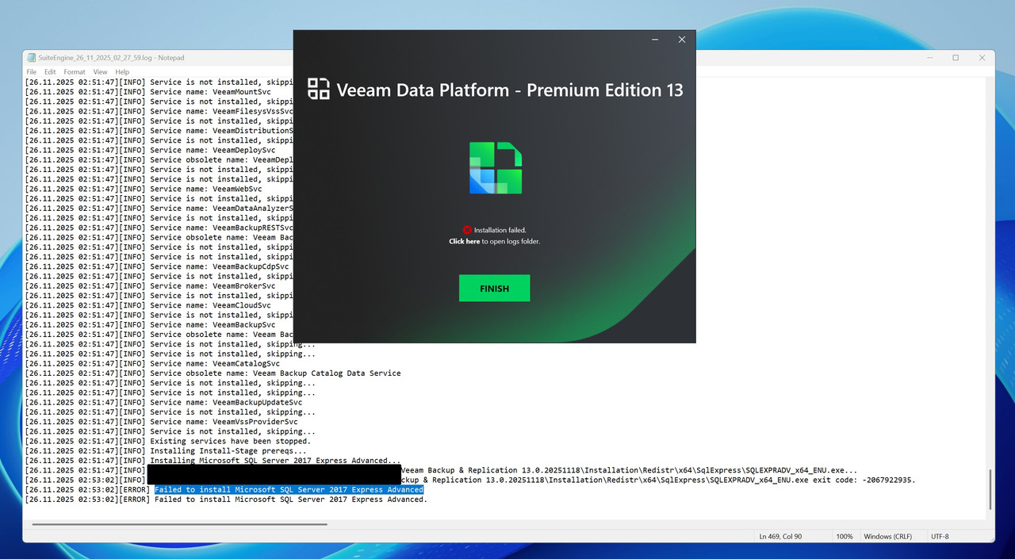Viewport: 1015px width, 559px height.
Task: Click the 100% zoom status bar entry
Action: coord(845,537)
